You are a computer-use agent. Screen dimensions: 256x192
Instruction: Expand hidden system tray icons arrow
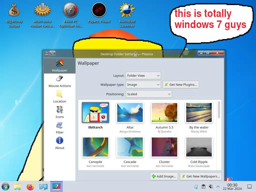pos(218,186)
